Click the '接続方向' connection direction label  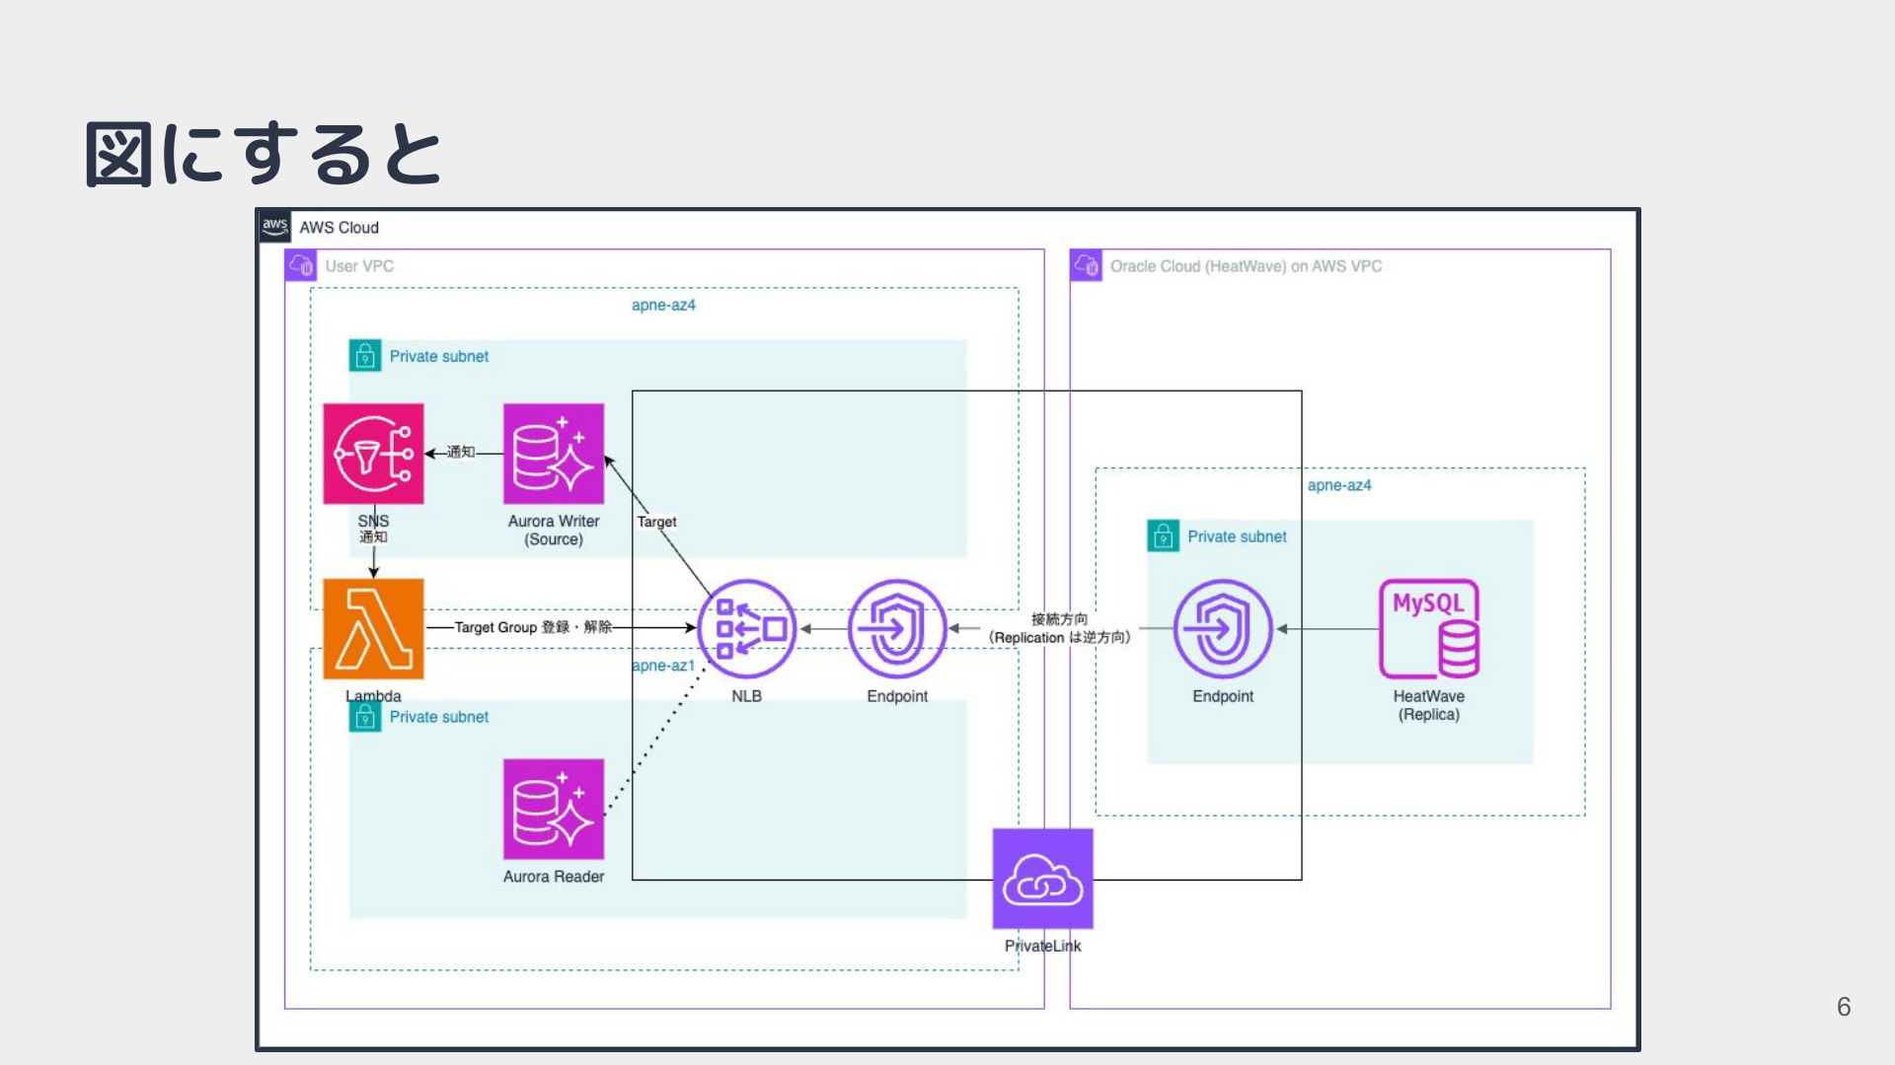[x=1059, y=619]
